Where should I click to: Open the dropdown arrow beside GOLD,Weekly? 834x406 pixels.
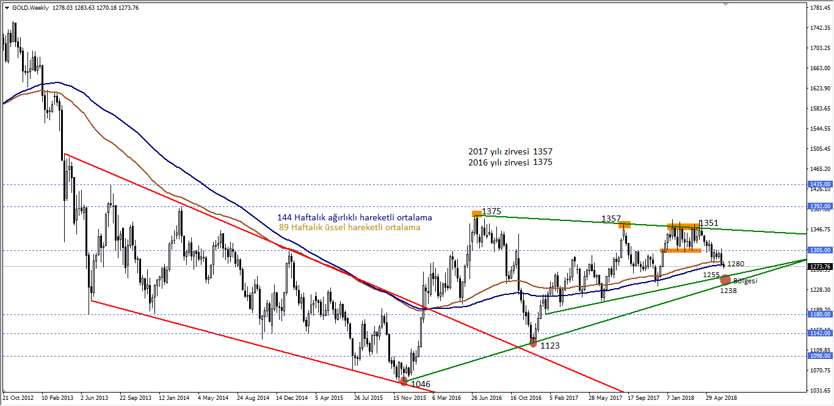7,8
